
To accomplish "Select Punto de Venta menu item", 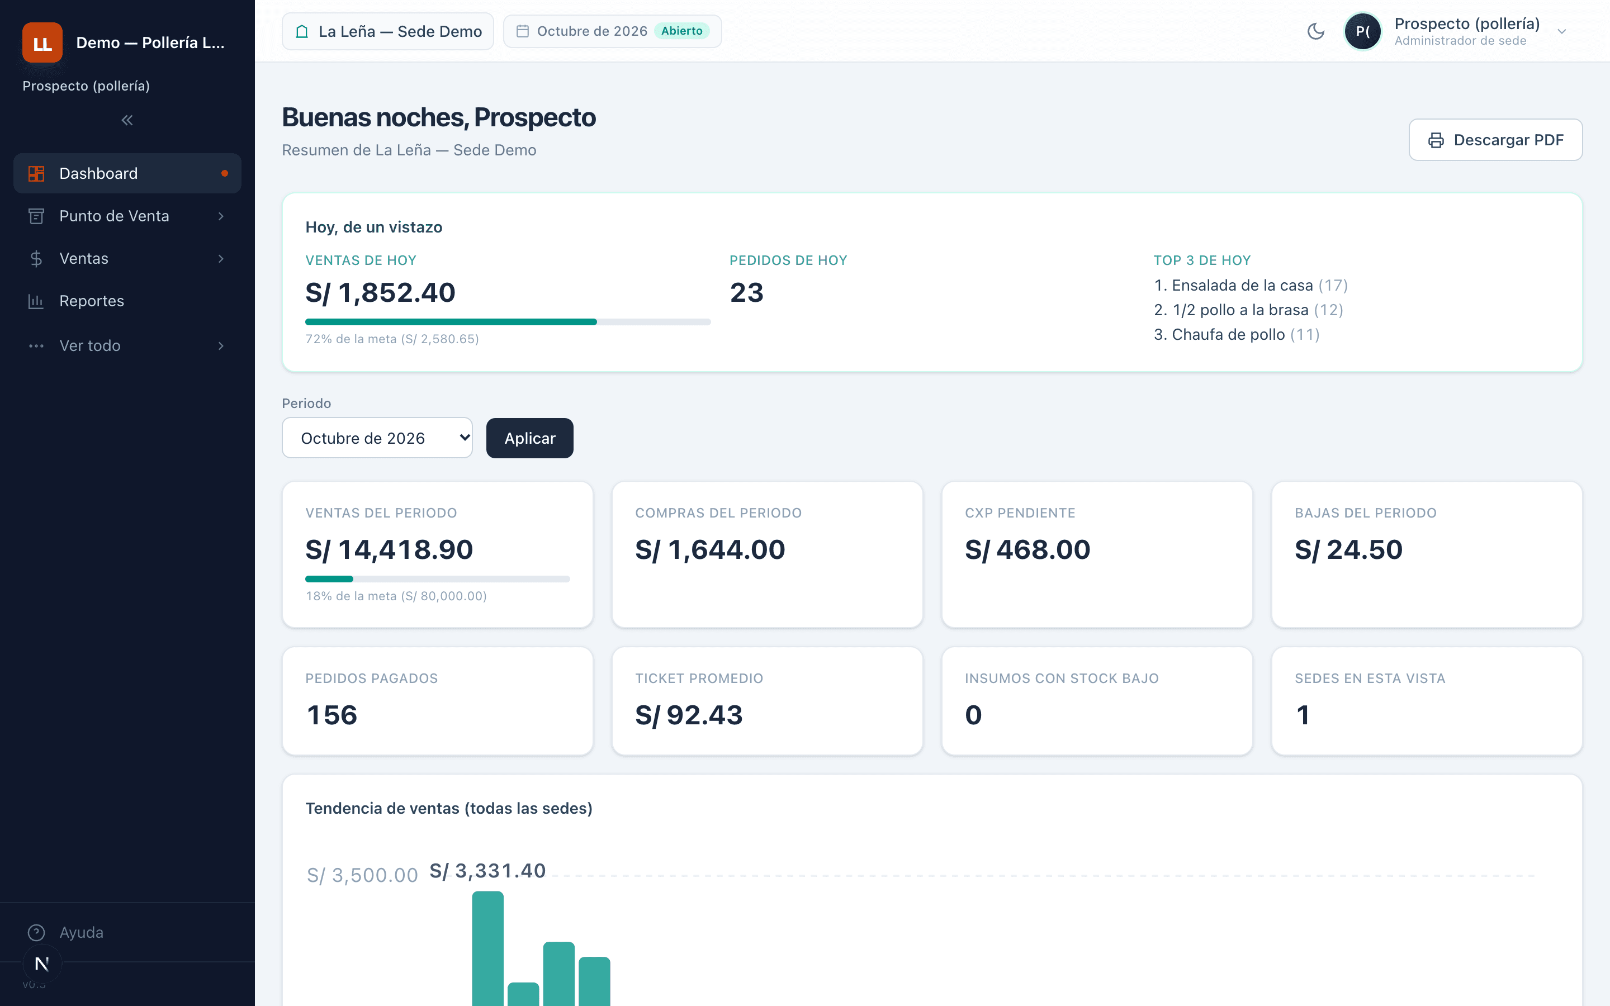I will (127, 216).
